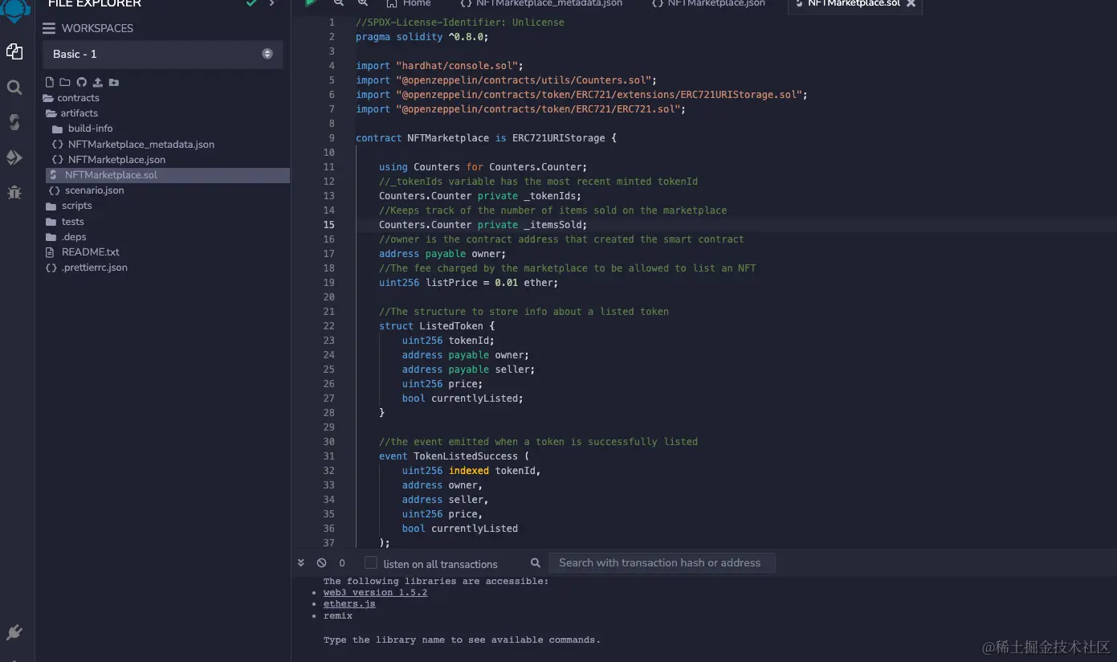The image size is (1117, 662).
Task: Open the Basic - 1 workspace dropdown
Action: (x=163, y=54)
